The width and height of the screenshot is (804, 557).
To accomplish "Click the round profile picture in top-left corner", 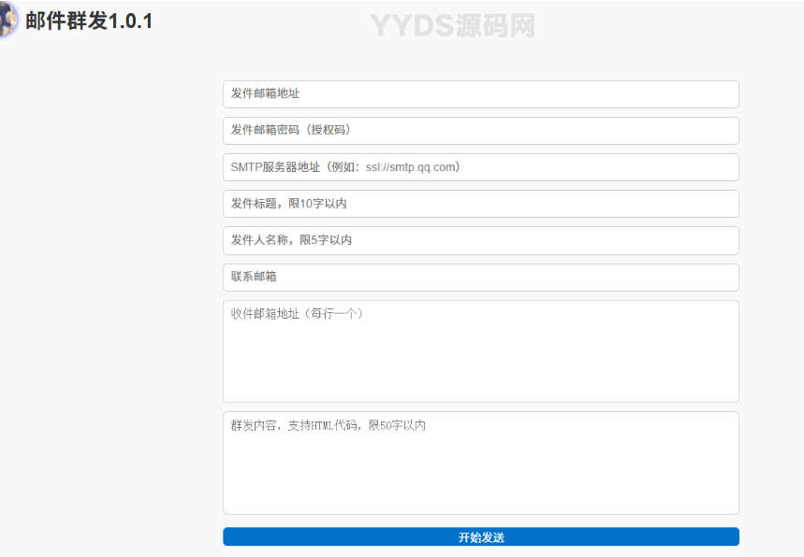I will point(11,21).
